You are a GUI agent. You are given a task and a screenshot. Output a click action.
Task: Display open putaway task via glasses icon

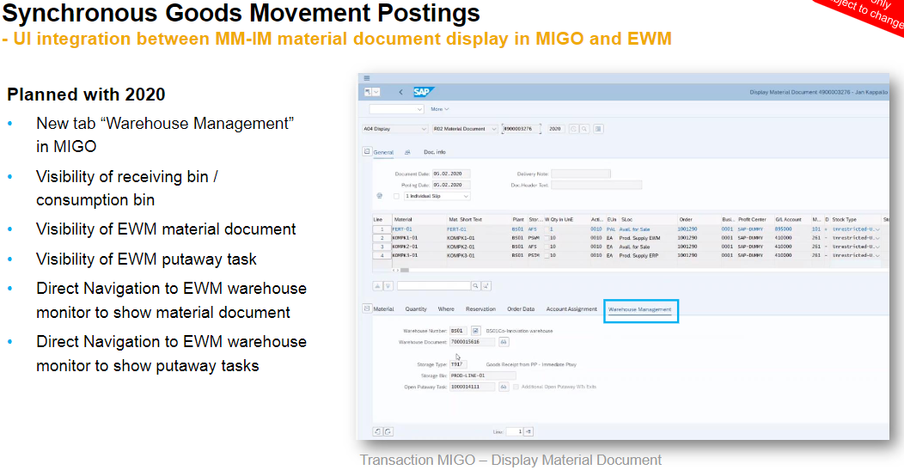[504, 387]
